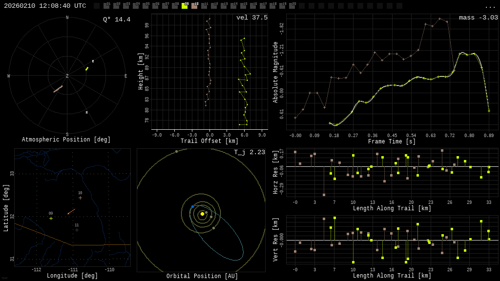Screen dimensions: 500x281
Task: Click the T_j 2.23 value
Action: [x=249, y=152]
